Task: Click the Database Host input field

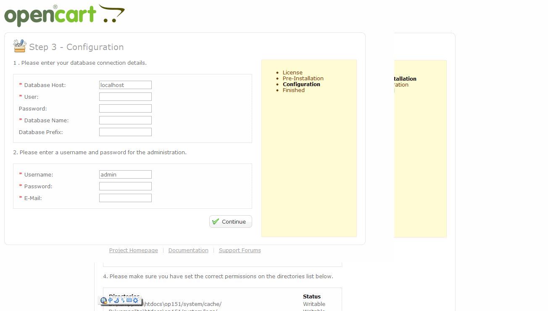Action: (125, 84)
